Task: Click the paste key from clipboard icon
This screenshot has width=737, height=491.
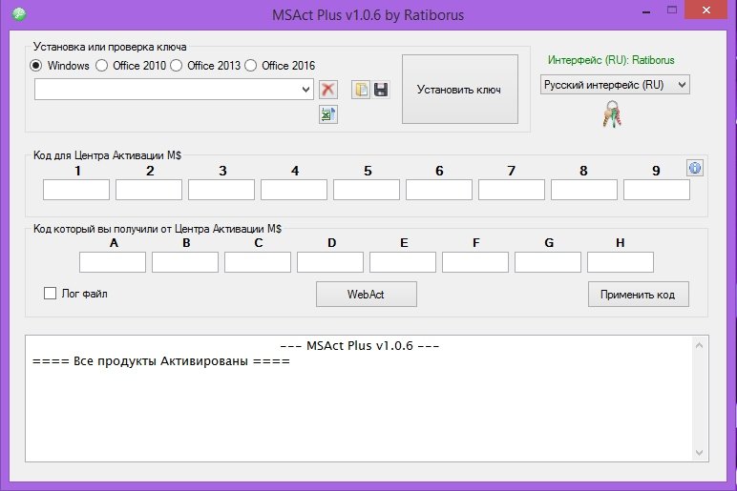Action: (x=361, y=90)
